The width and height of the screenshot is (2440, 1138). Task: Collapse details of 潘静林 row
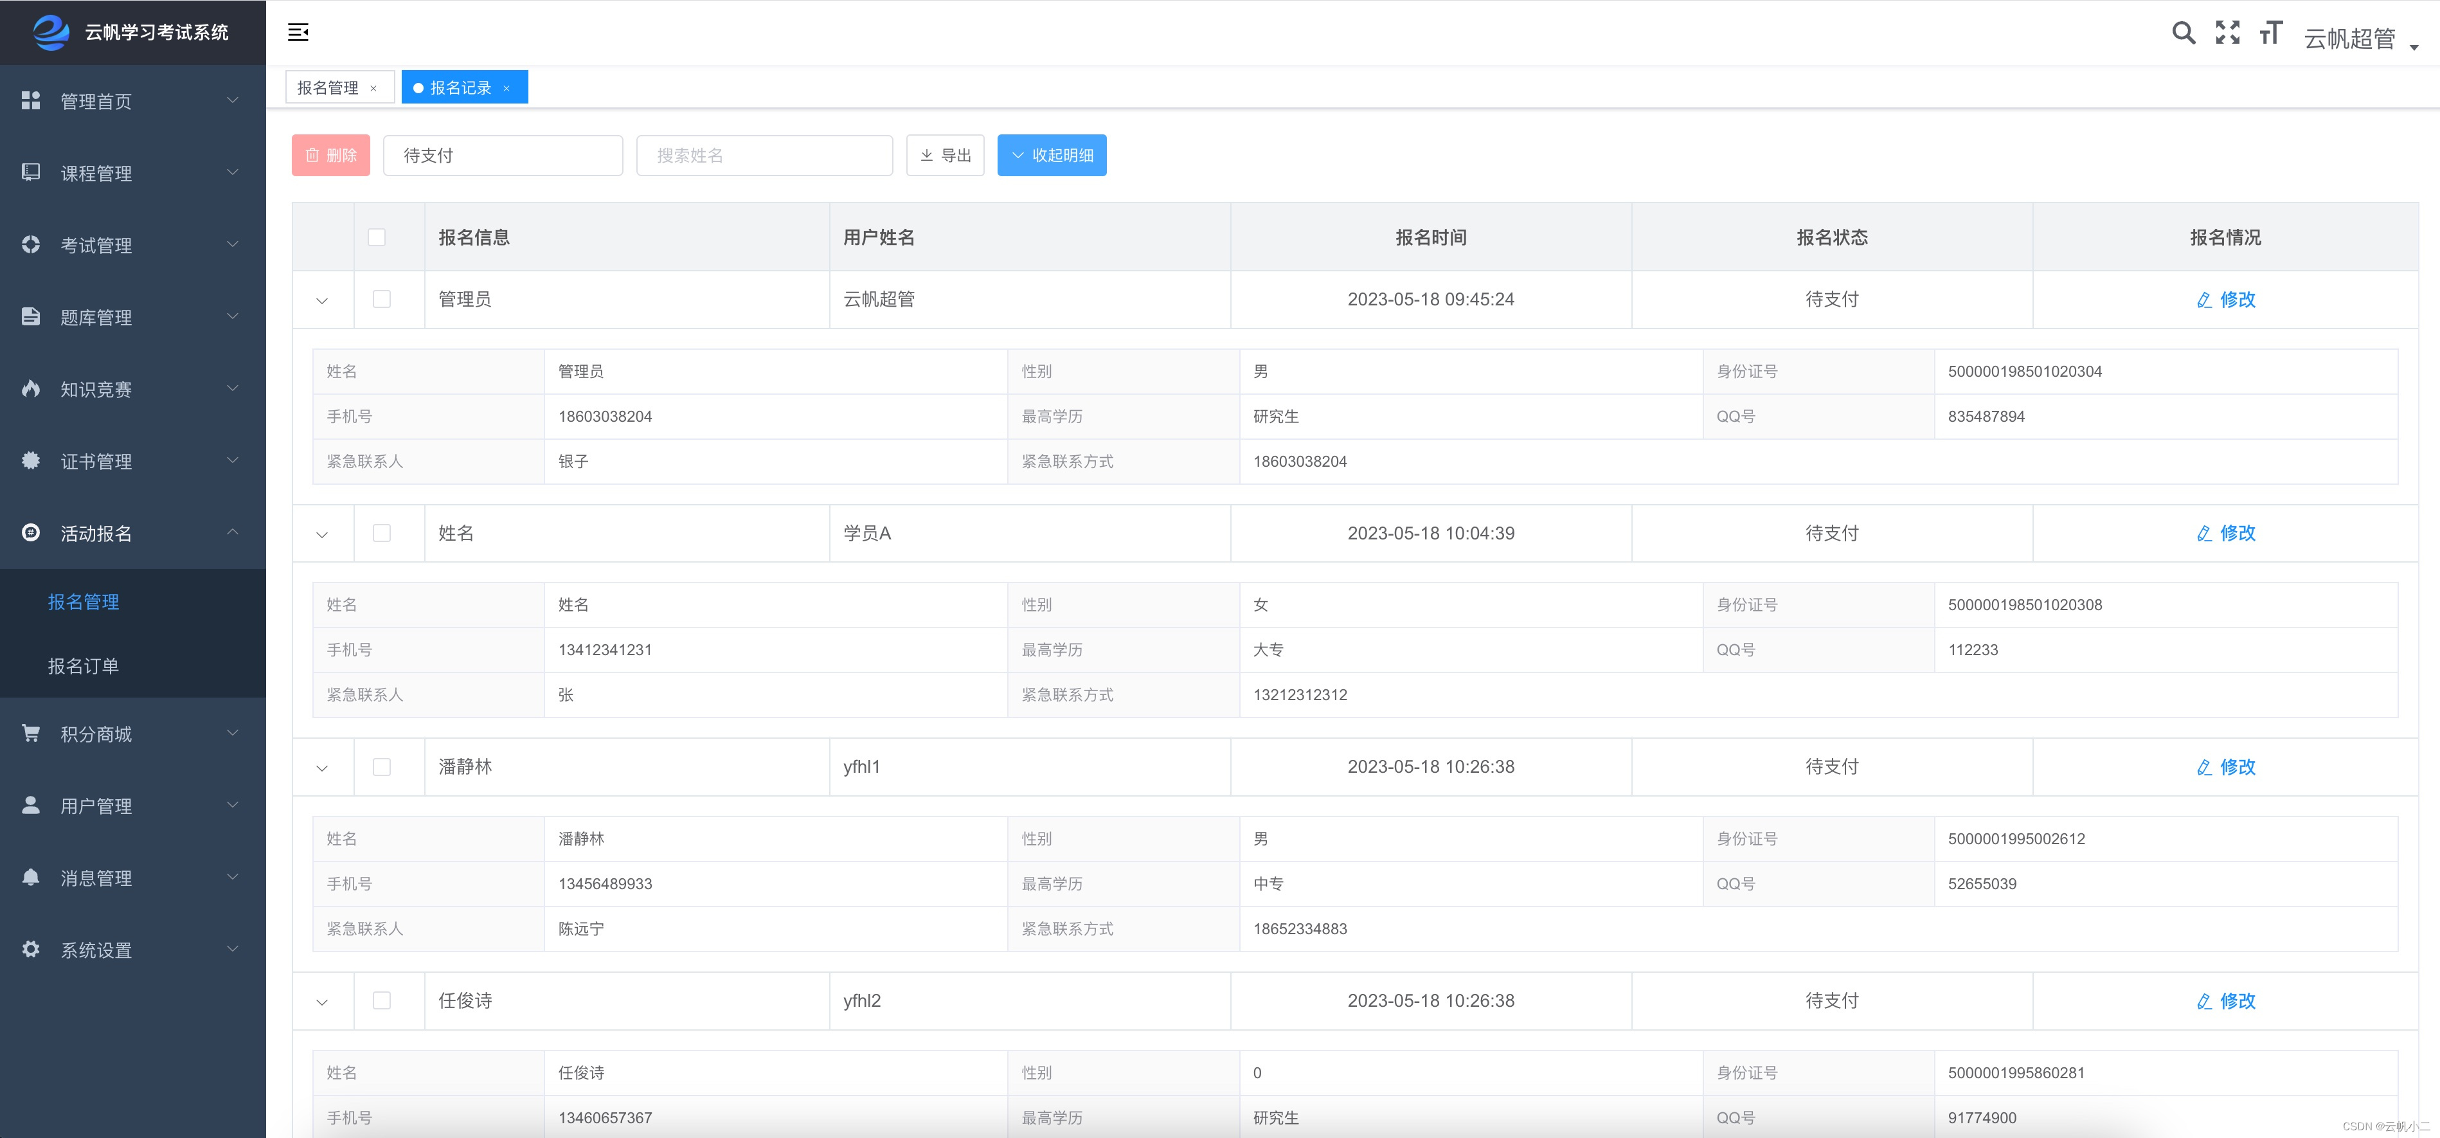tap(322, 768)
